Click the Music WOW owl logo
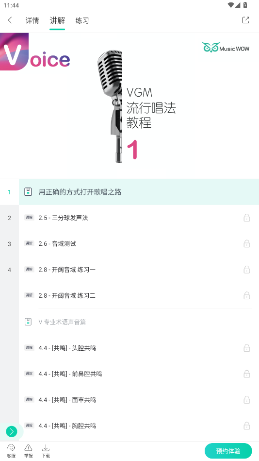Image resolution: width=259 pixels, height=461 pixels. tap(226, 48)
